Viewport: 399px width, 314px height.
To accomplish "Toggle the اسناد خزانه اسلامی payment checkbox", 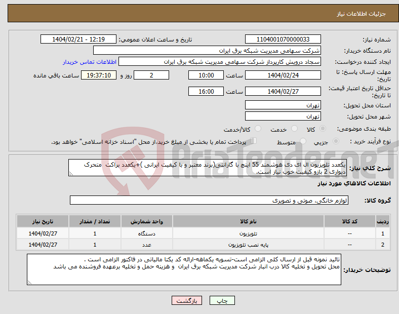I will (x=254, y=141).
